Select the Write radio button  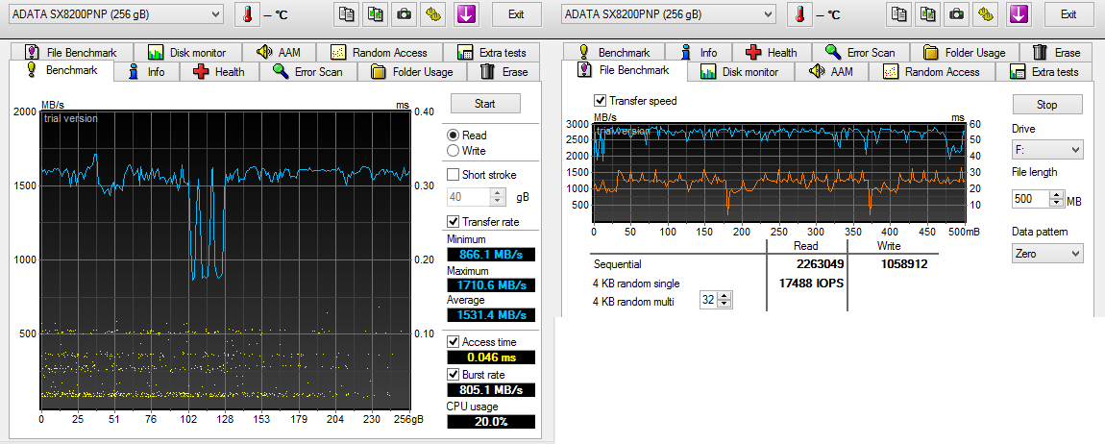pos(454,151)
